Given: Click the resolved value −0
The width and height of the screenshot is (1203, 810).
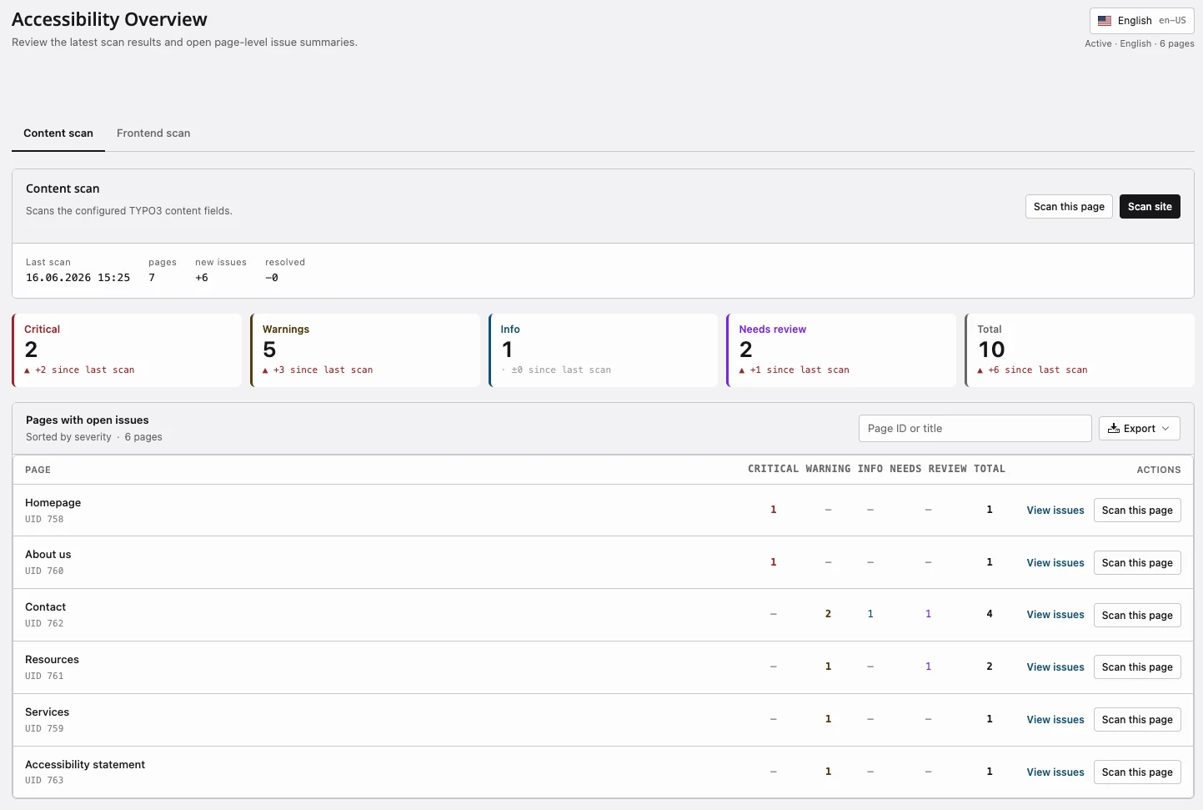Looking at the screenshot, I should [x=272, y=278].
